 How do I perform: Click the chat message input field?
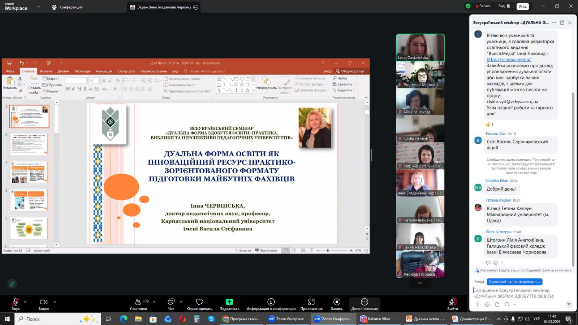click(520, 293)
